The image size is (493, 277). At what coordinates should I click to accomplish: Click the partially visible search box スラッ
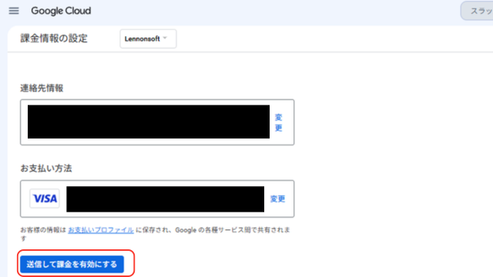click(478, 11)
